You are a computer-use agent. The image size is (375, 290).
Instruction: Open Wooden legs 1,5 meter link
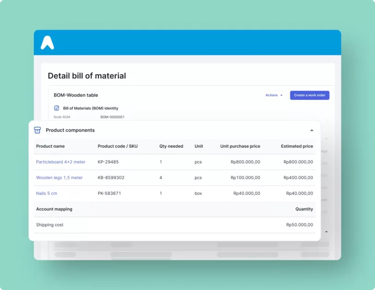(59, 178)
